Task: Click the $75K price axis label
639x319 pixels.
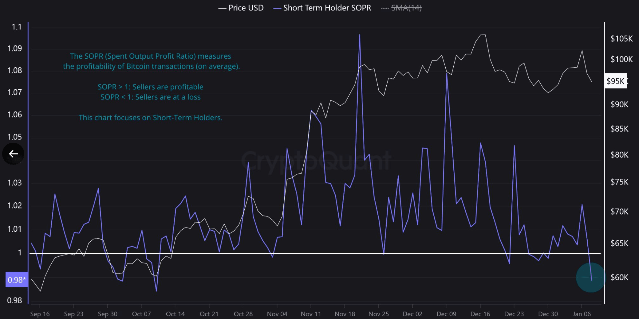Action: tap(620, 182)
